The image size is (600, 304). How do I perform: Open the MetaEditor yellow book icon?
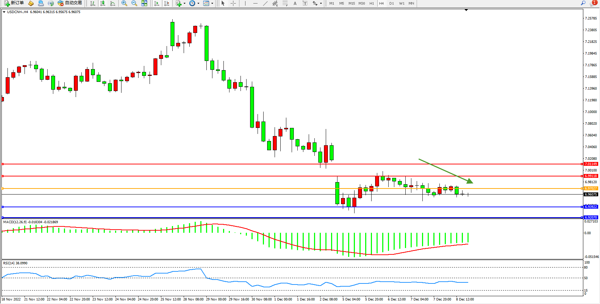pyautogui.click(x=31, y=3)
